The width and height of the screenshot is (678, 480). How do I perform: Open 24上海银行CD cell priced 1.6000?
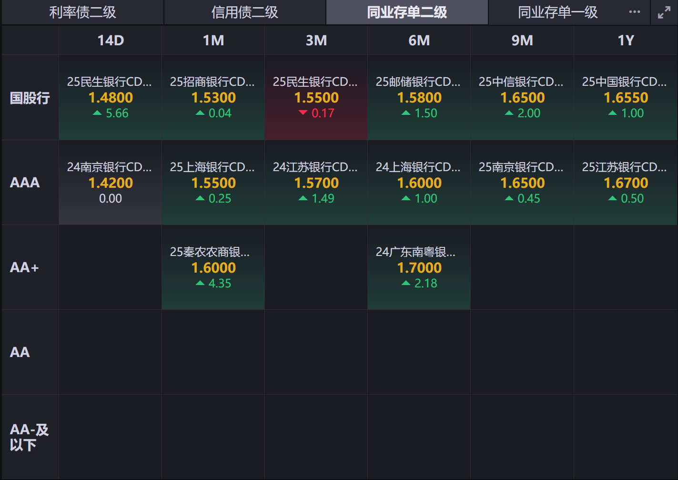pyautogui.click(x=419, y=183)
